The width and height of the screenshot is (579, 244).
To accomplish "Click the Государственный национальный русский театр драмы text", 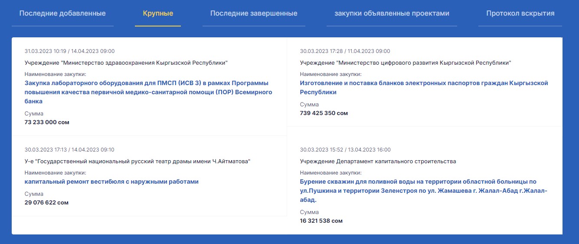I will coord(138,162).
